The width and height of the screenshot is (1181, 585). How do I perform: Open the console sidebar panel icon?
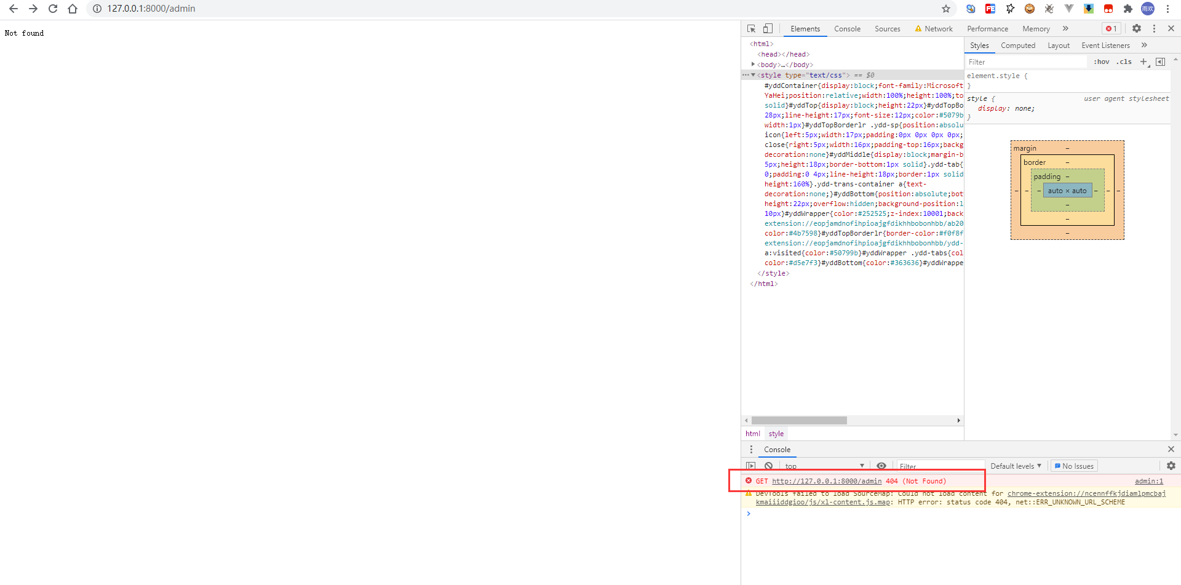[750, 449]
